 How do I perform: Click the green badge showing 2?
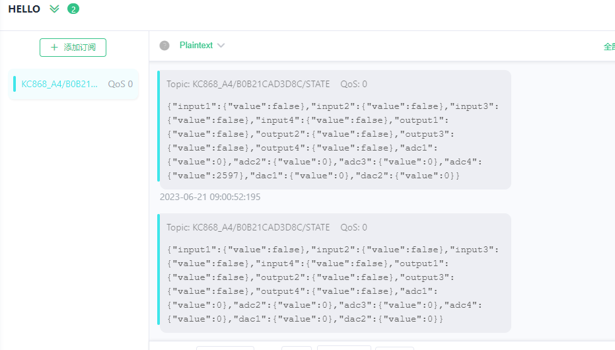[73, 9]
